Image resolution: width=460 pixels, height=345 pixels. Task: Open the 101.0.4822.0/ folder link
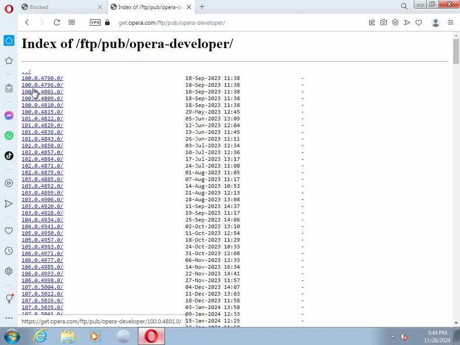(x=42, y=119)
